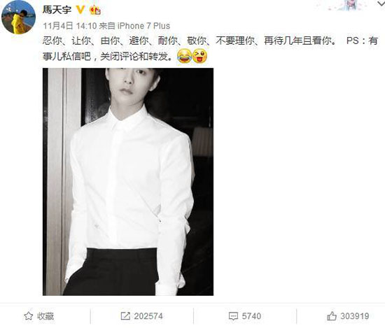Open comments via the 5740 count
This screenshot has width=385, height=328.
click(x=251, y=316)
